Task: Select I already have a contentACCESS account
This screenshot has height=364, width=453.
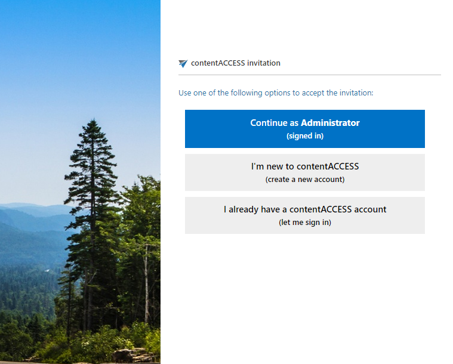Action: pyautogui.click(x=305, y=215)
